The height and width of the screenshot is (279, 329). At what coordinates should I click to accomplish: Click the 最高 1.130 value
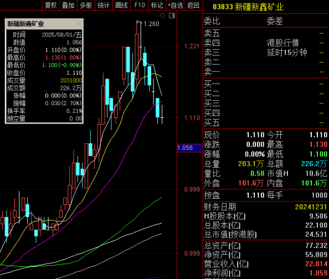pyautogui.click(x=318, y=144)
